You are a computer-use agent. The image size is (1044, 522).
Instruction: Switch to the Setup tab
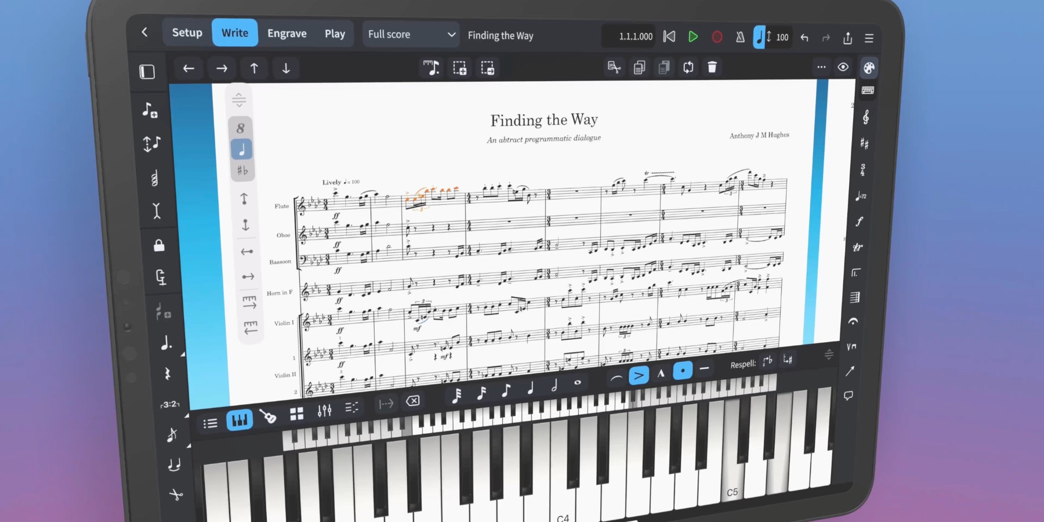[187, 32]
